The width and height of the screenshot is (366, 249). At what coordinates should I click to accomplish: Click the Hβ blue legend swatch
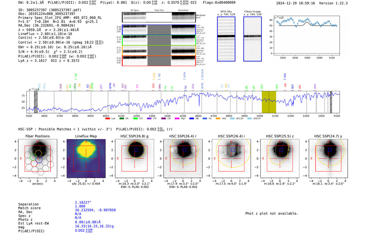click(x=192, y=118)
